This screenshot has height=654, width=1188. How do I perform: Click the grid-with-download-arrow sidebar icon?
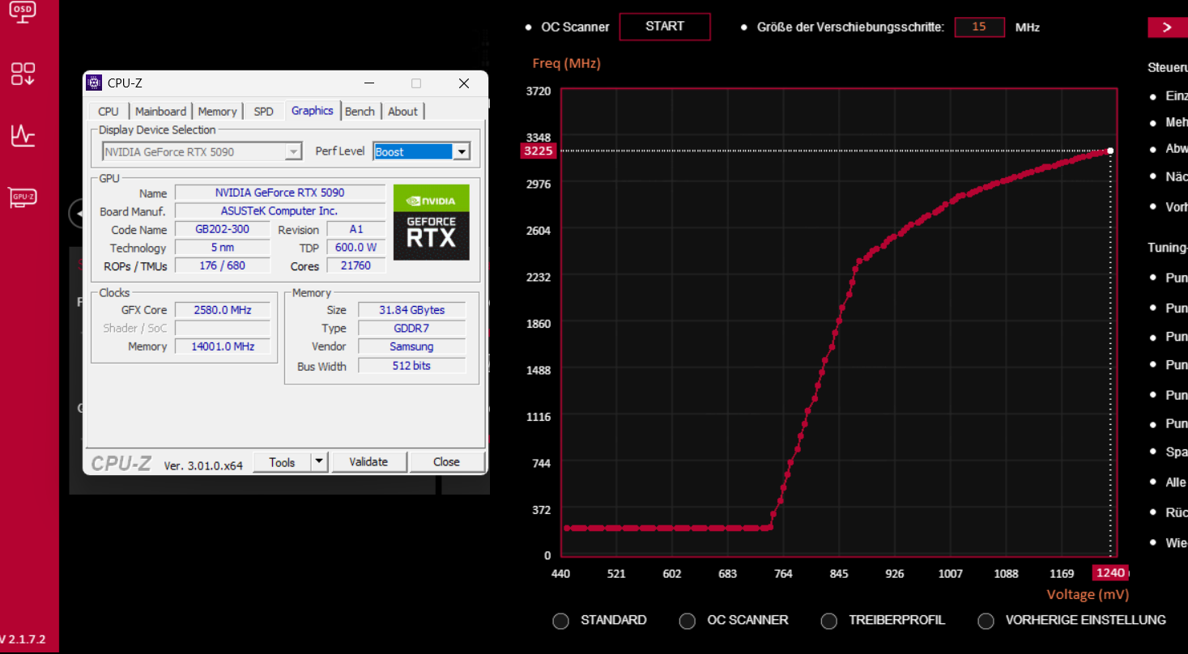tap(23, 74)
